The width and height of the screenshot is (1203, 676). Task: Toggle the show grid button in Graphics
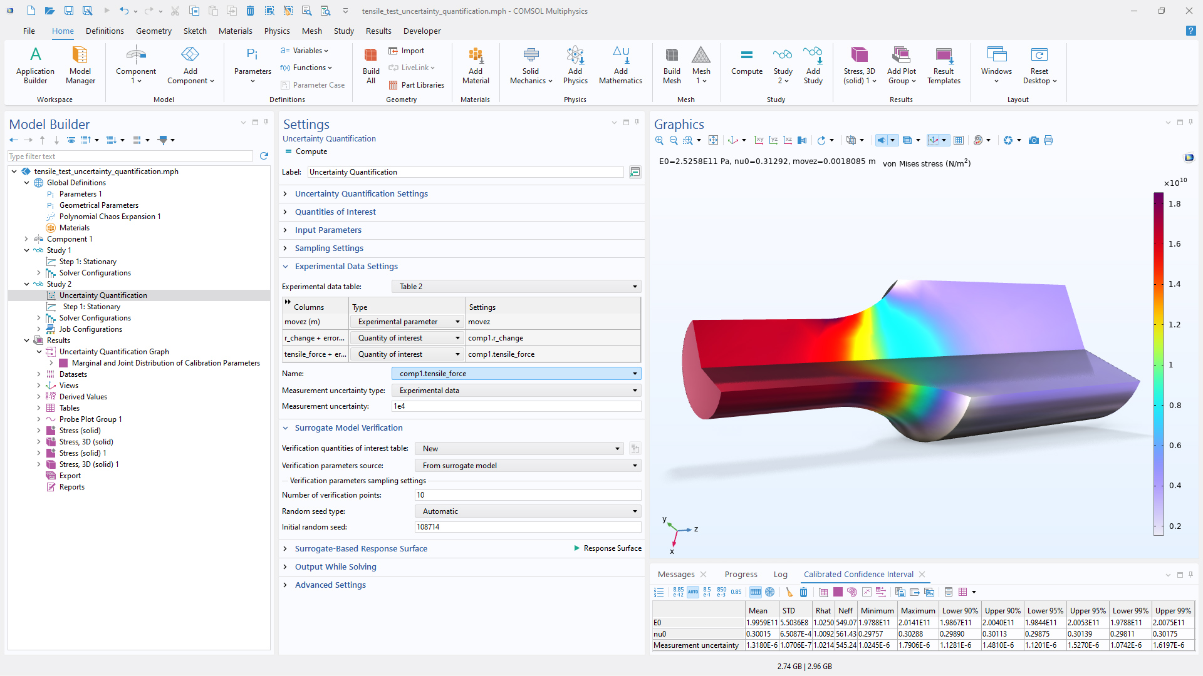pyautogui.click(x=959, y=140)
